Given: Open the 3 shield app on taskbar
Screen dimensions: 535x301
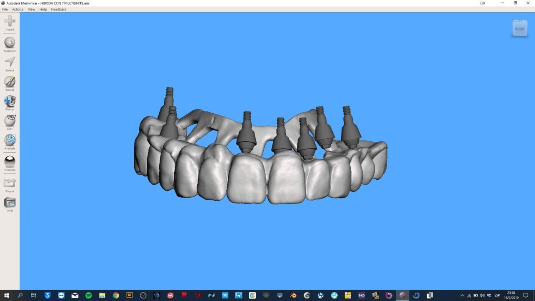Looking at the screenshot, I should click(48, 295).
